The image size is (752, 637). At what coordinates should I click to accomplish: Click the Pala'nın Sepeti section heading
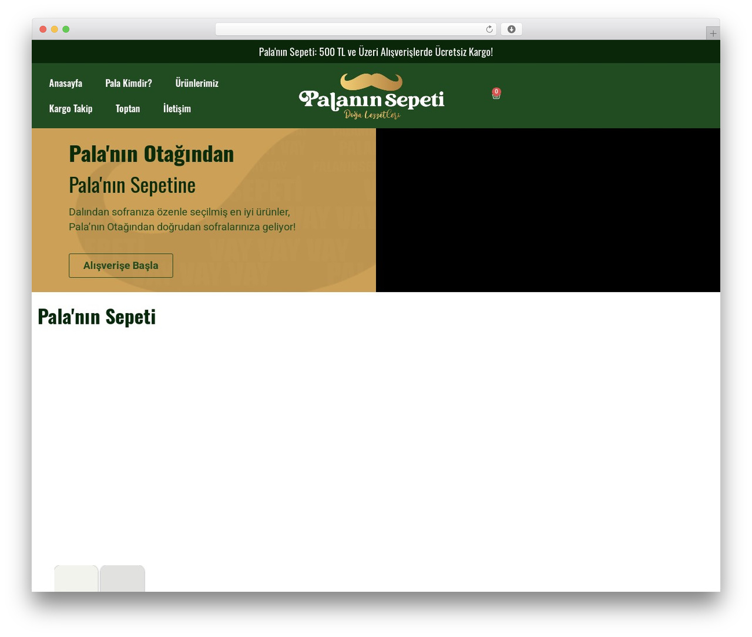point(97,317)
